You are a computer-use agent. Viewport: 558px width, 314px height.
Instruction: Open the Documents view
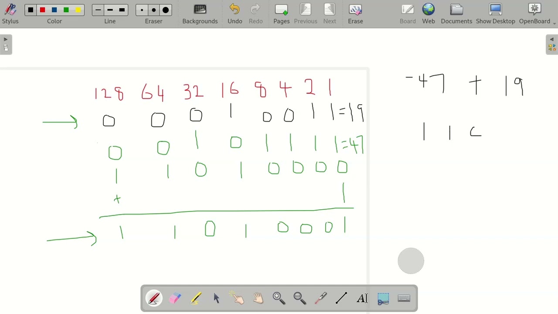456,14
